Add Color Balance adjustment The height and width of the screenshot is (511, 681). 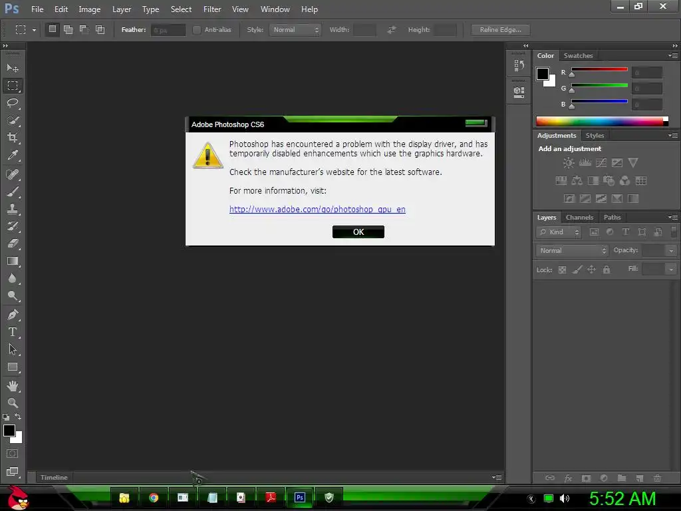point(577,181)
